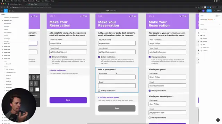This screenshot has width=222, height=124.
Task: Select the Ag Subtitle text style
Action: [204, 42]
